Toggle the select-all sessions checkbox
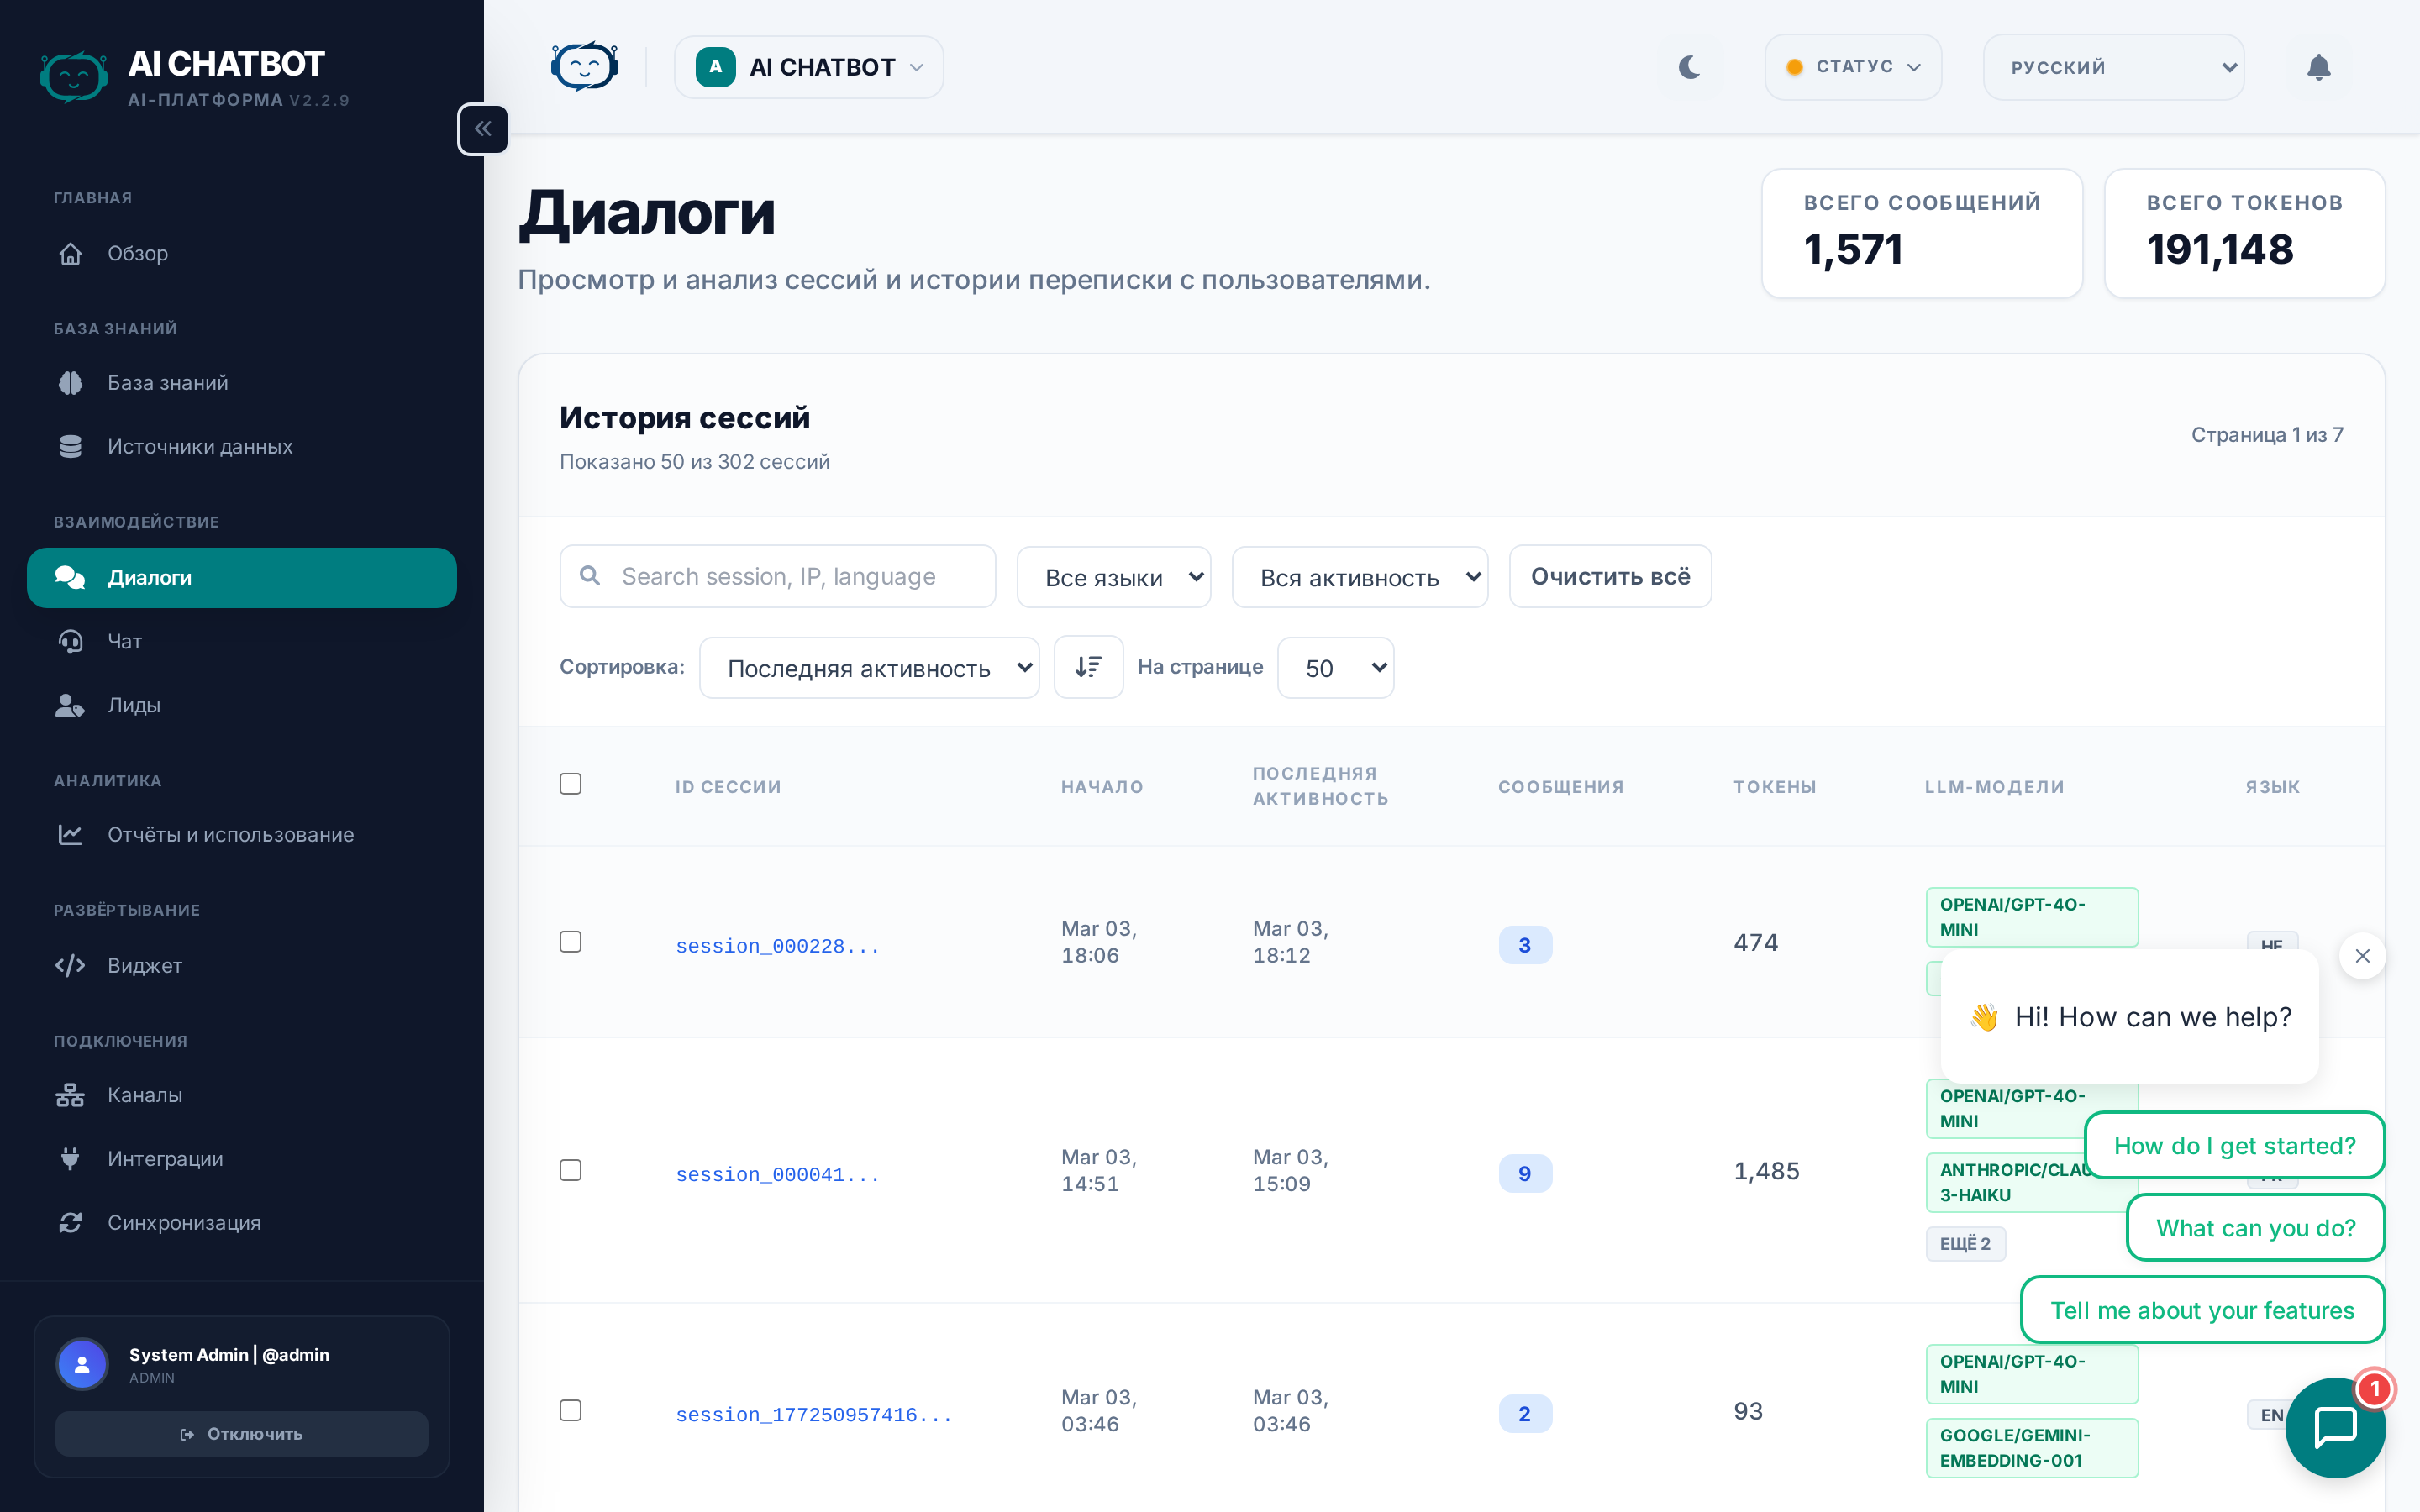The image size is (2420, 1512). click(x=570, y=784)
